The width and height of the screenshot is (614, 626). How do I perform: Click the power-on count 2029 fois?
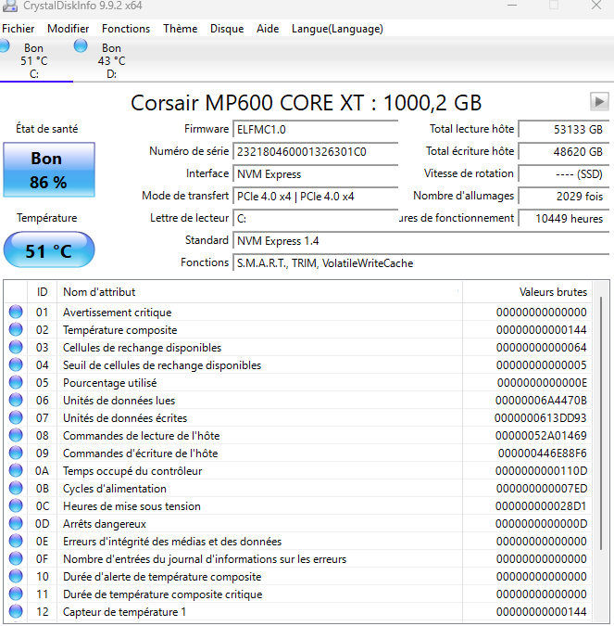coord(564,197)
